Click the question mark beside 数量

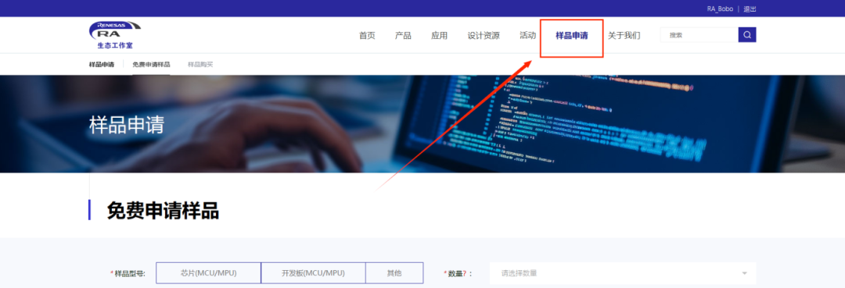pos(464,273)
